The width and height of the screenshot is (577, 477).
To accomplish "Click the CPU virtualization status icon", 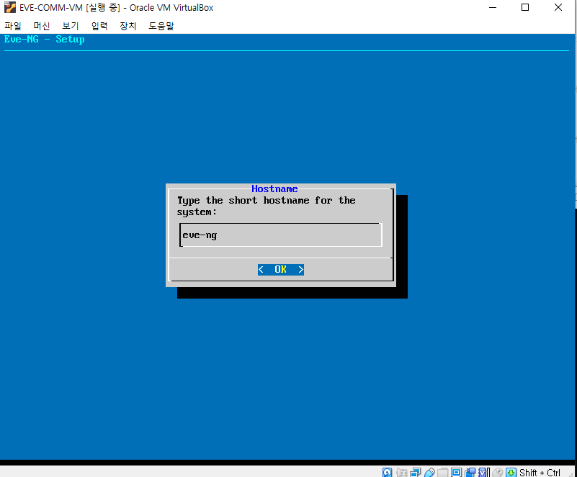I will coord(484,472).
